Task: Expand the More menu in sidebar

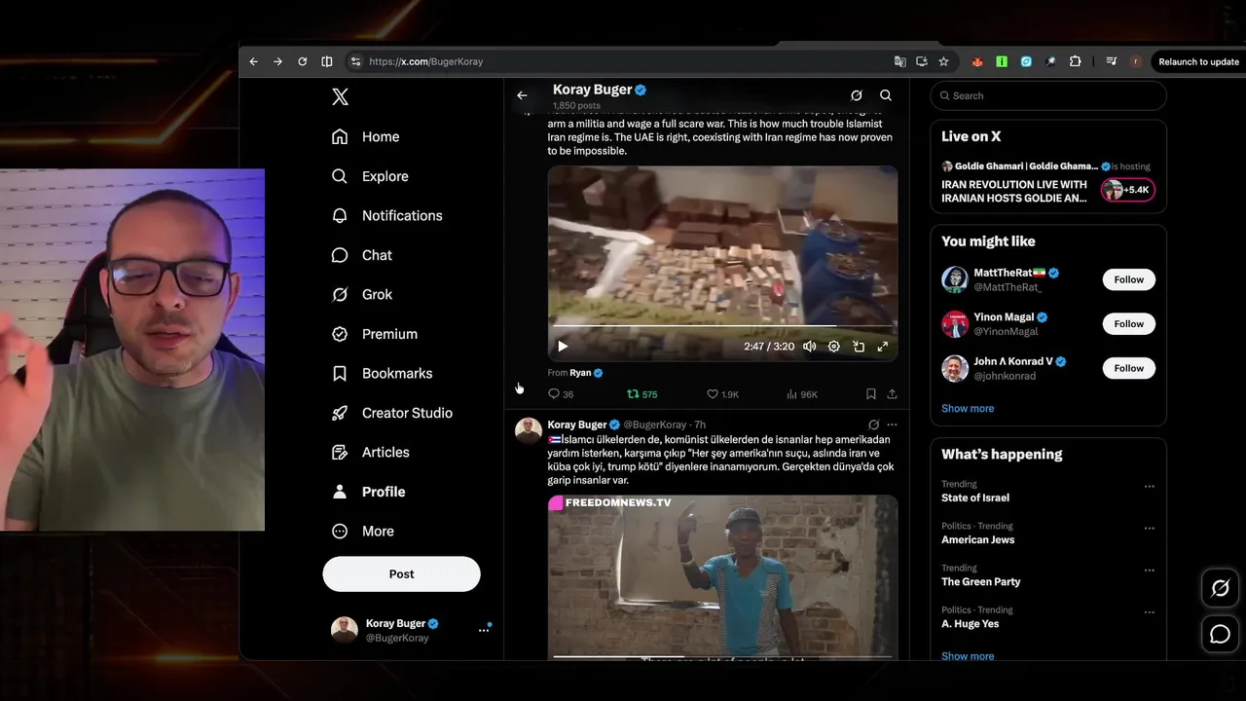Action: pyautogui.click(x=363, y=531)
